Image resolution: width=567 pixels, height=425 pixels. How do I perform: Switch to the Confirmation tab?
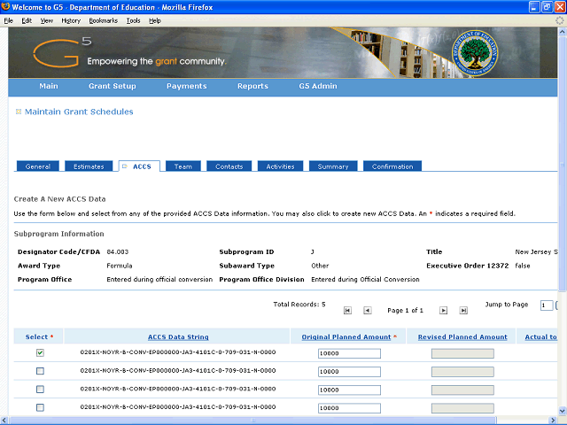point(392,166)
